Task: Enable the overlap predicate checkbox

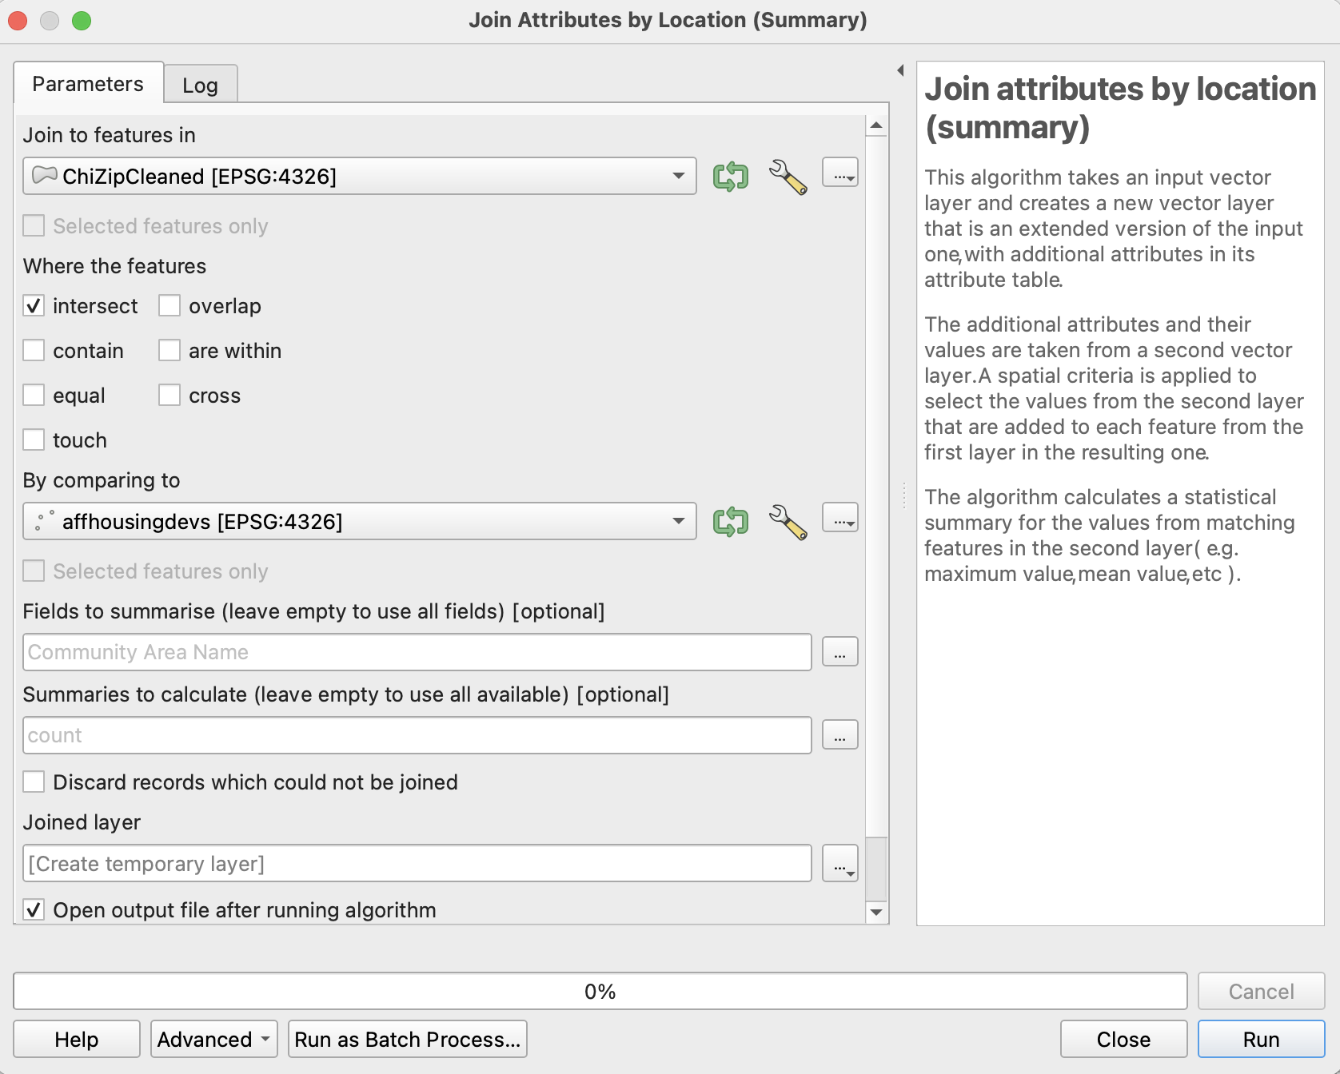Action: point(169,306)
